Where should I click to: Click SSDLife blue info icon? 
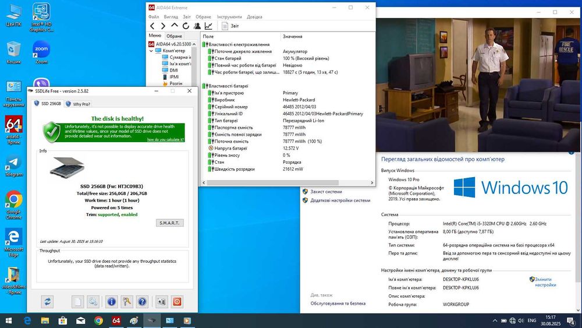tap(111, 302)
